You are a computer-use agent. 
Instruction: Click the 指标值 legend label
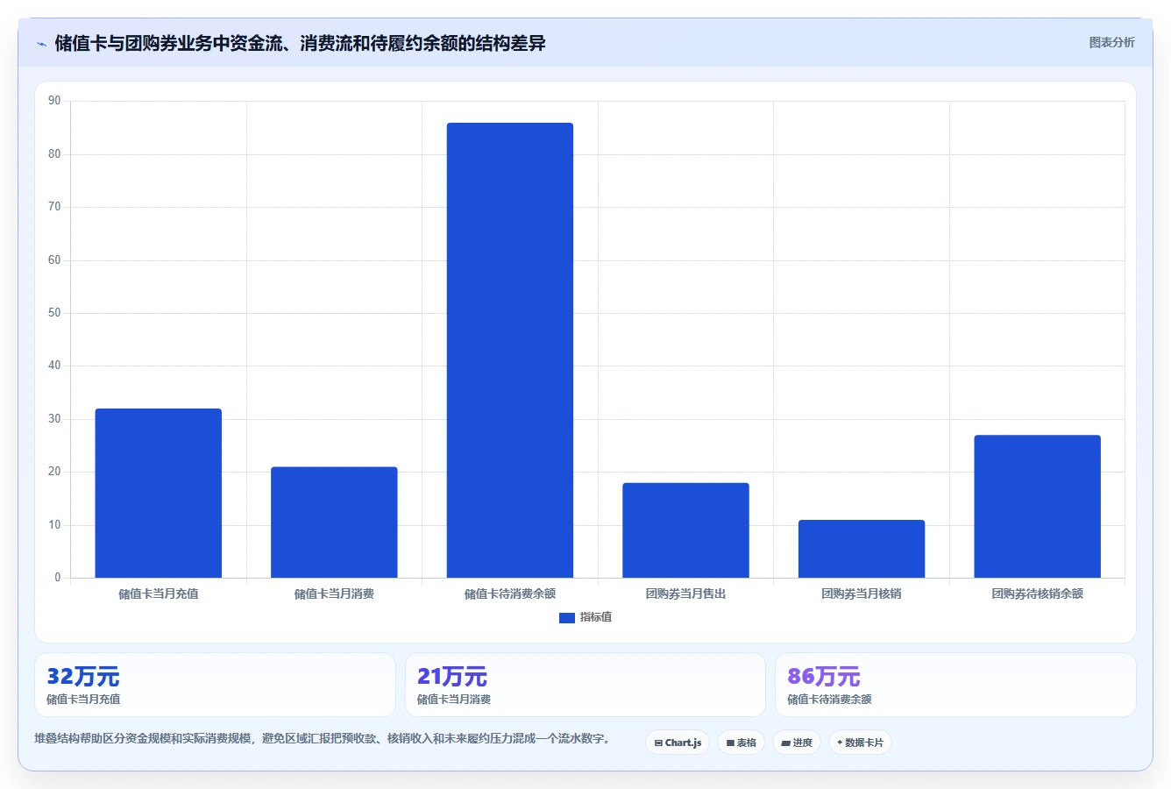pyautogui.click(x=596, y=617)
